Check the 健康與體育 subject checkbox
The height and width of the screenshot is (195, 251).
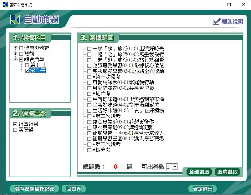coord(21,48)
